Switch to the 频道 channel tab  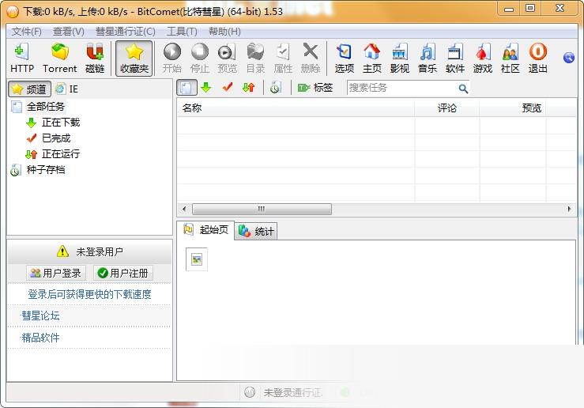[x=29, y=89]
